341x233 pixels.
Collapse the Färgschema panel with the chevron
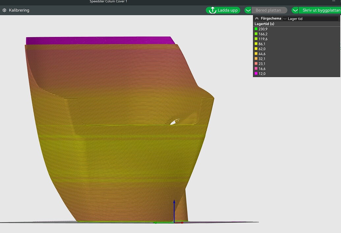pos(257,18)
